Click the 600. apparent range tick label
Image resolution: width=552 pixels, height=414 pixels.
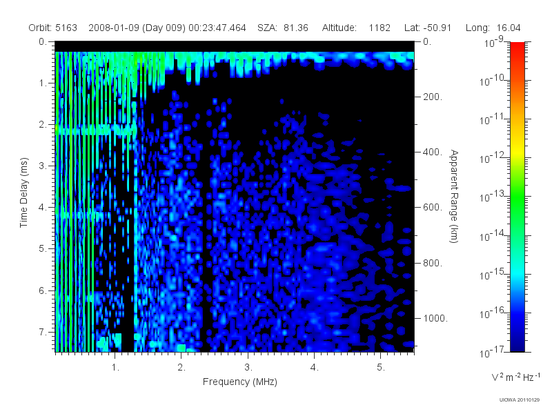433,208
